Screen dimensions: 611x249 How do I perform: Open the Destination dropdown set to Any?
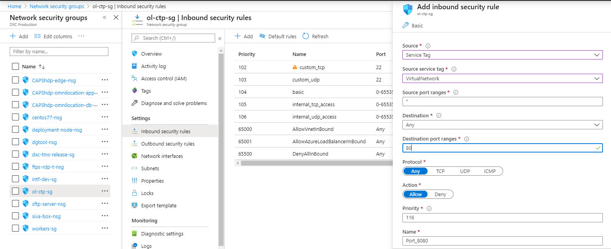(502, 125)
